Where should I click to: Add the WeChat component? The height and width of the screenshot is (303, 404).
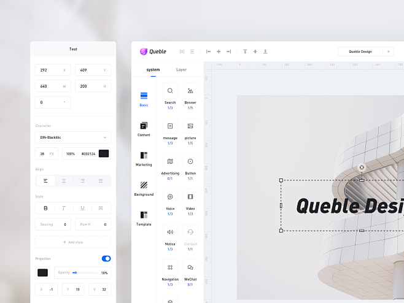point(190,267)
